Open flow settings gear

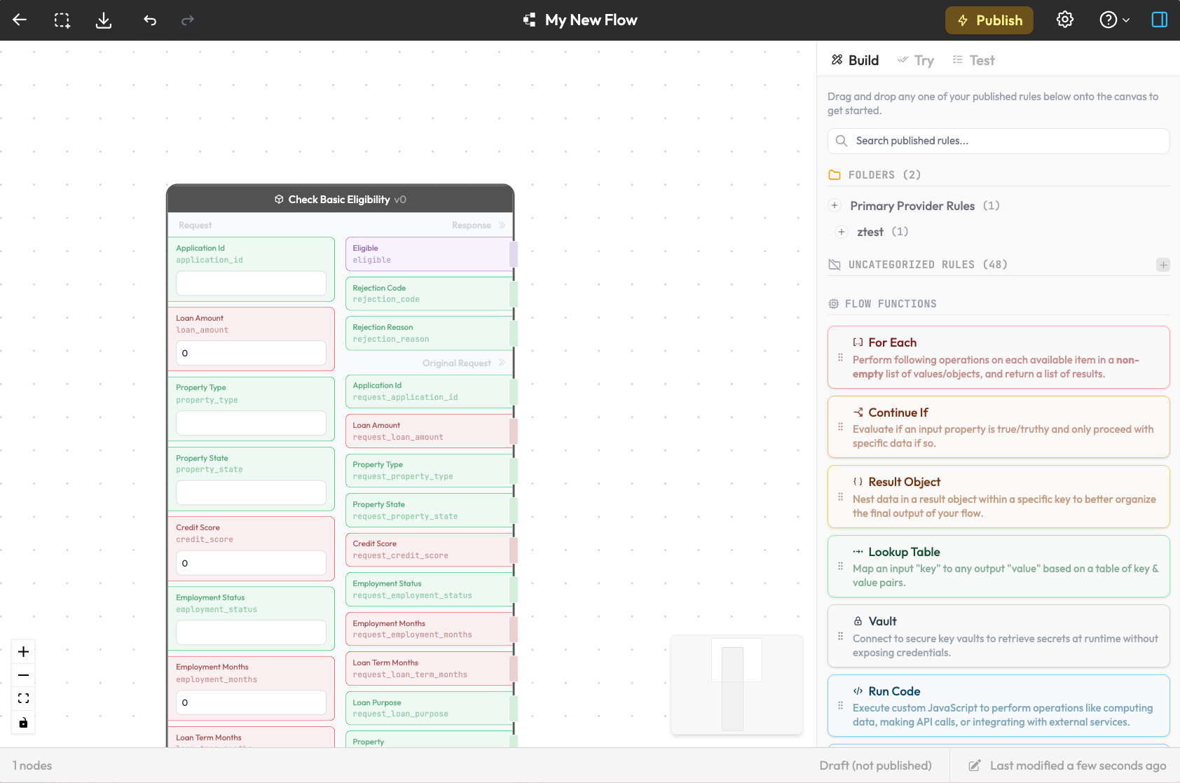(x=1064, y=20)
